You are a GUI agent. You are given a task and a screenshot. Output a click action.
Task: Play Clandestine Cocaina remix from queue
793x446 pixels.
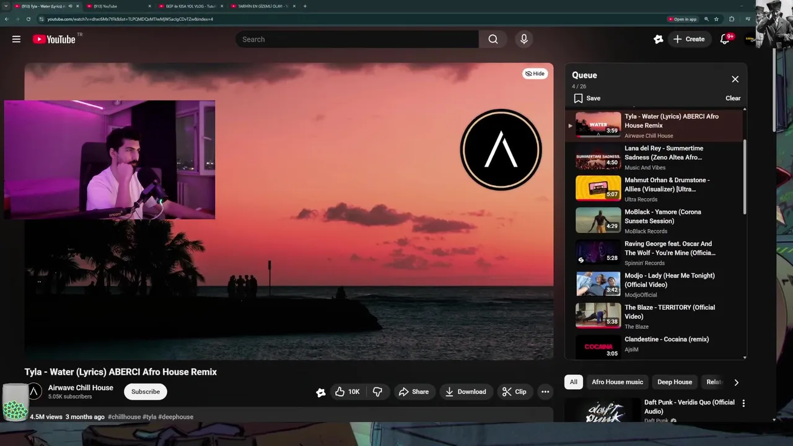tap(655, 346)
